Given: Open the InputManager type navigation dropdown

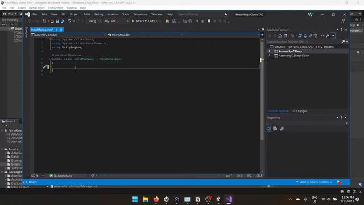Looking at the screenshot, I should (145, 35).
